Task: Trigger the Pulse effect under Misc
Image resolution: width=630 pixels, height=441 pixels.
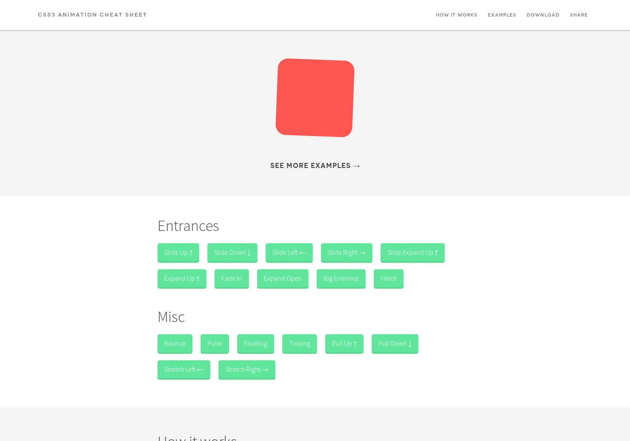Action: click(x=215, y=344)
